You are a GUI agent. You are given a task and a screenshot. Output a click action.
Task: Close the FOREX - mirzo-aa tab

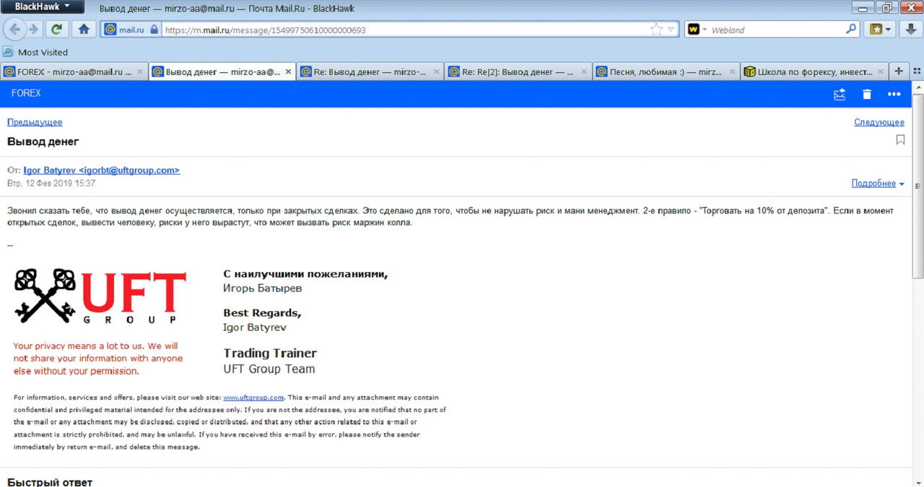tap(141, 71)
